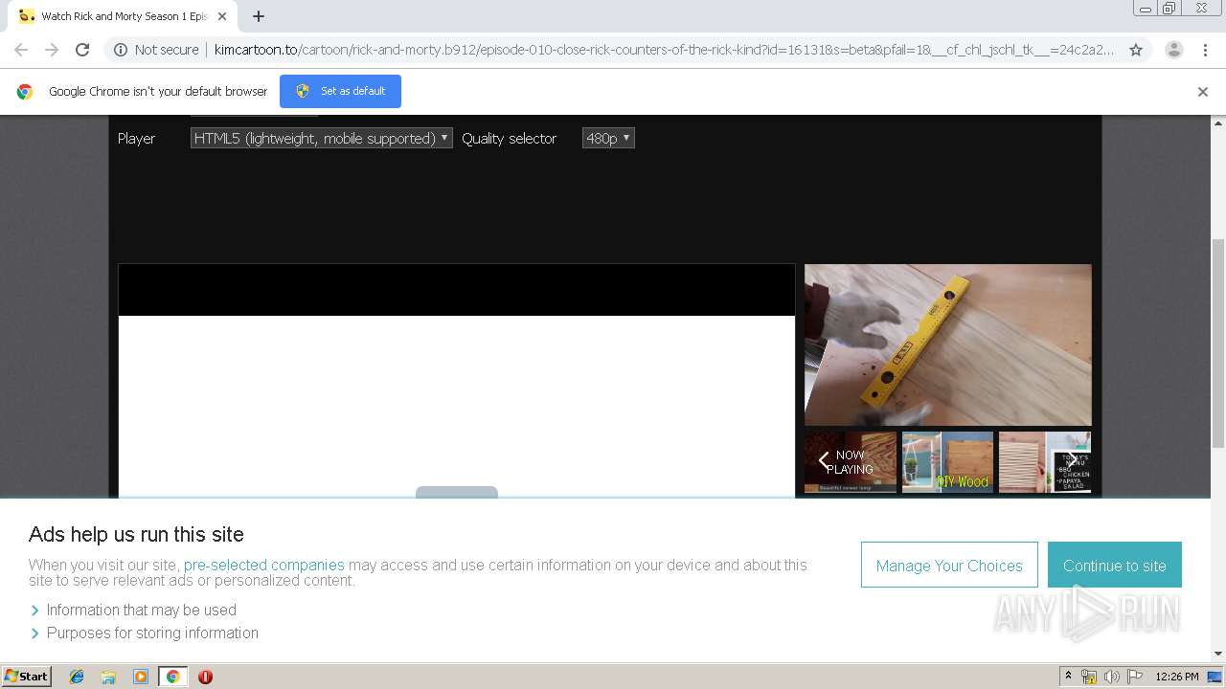
Task: Open the network tray icon
Action: [1089, 677]
